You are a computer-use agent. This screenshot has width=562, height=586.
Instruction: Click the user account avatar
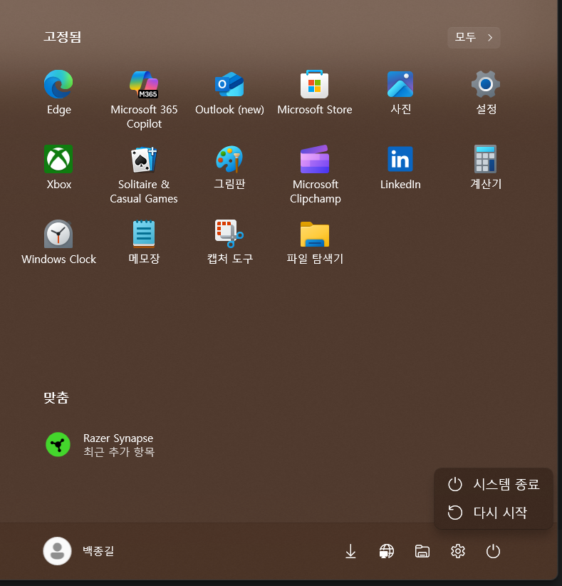(x=58, y=551)
